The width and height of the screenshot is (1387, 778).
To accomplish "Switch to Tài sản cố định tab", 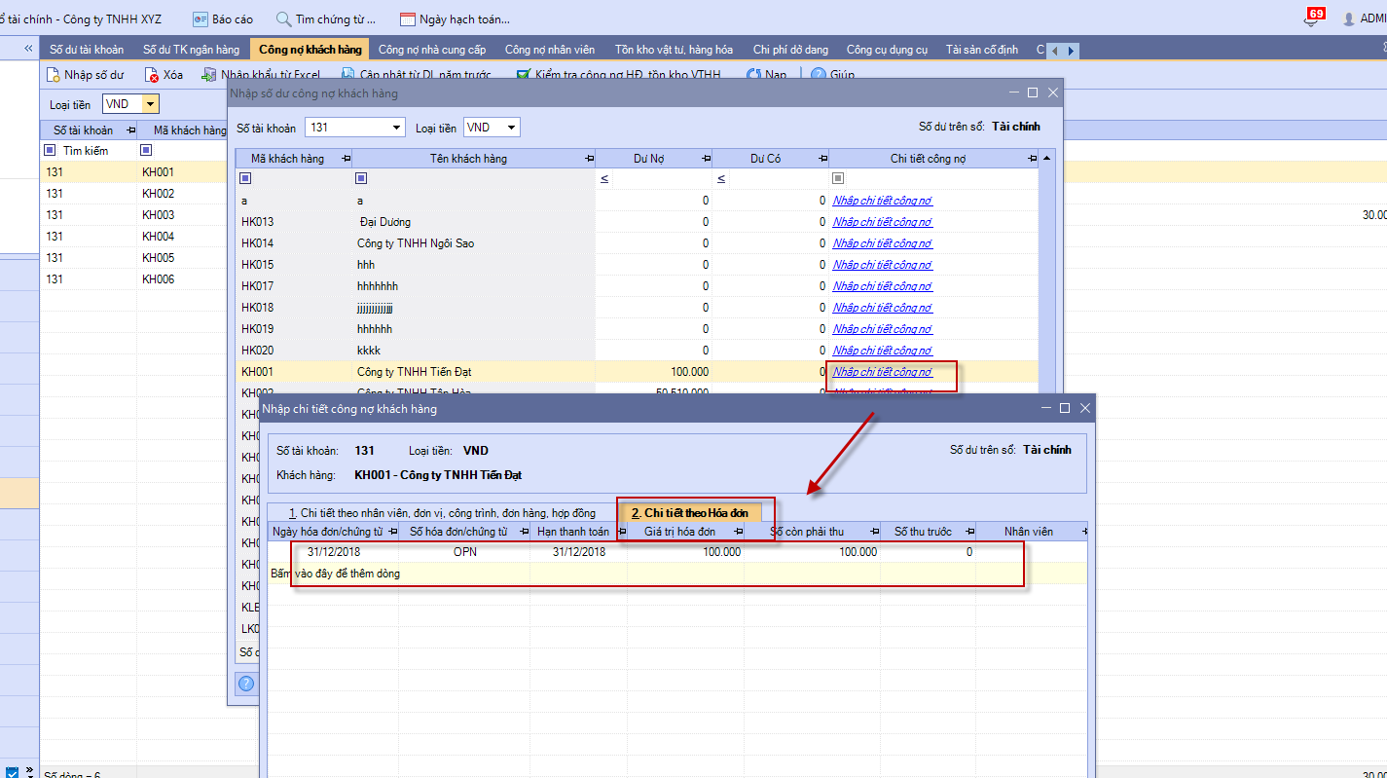I will (981, 50).
